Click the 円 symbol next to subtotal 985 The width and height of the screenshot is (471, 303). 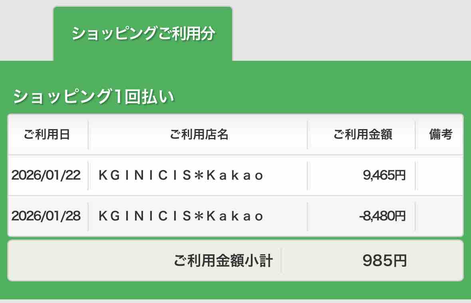pos(400,261)
